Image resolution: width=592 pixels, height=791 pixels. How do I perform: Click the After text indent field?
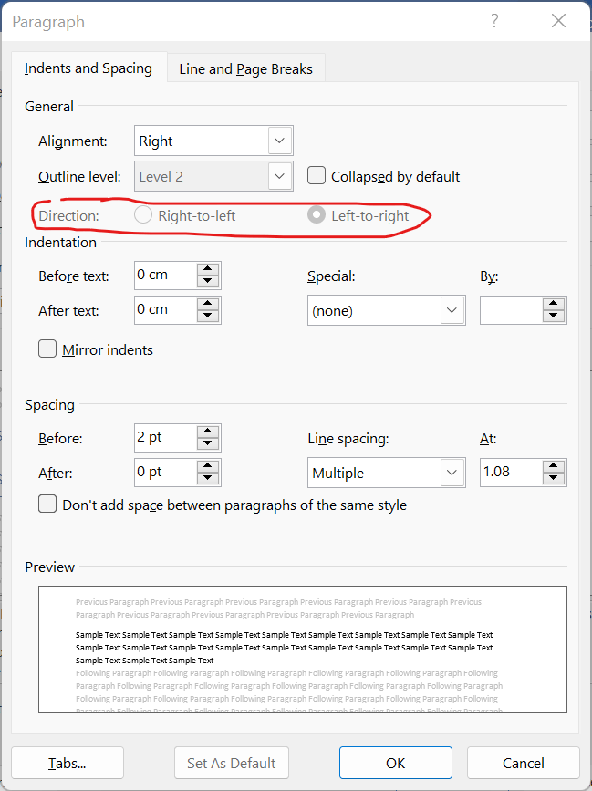[x=165, y=310]
